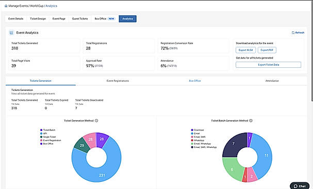
Task: Toggle Event Registration legend item
Action: [x=51, y=140]
